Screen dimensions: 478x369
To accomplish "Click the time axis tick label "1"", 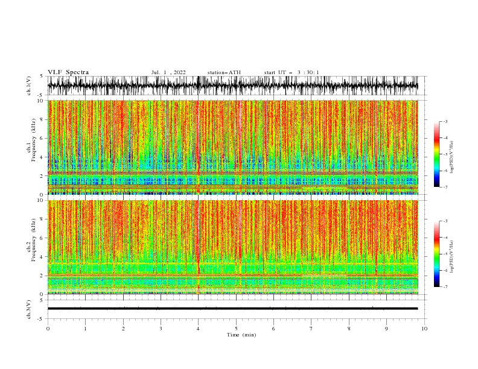I will 85,329.
